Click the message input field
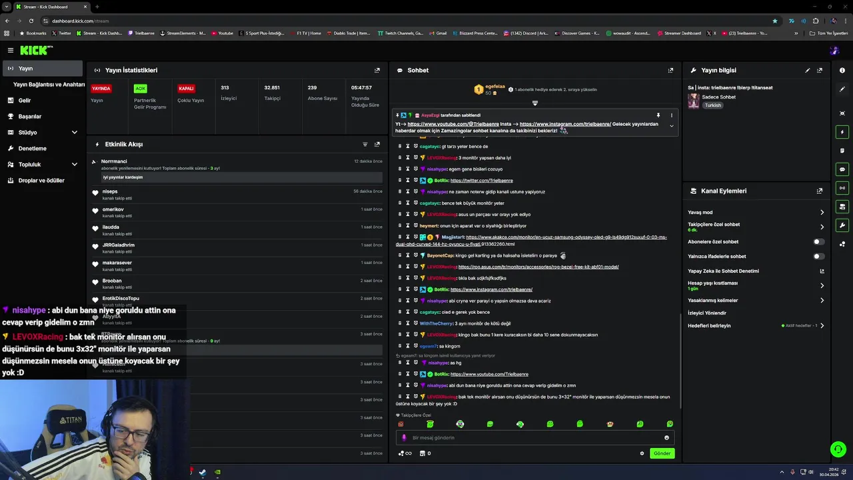Viewport: 853px width, 480px height. pos(534,438)
